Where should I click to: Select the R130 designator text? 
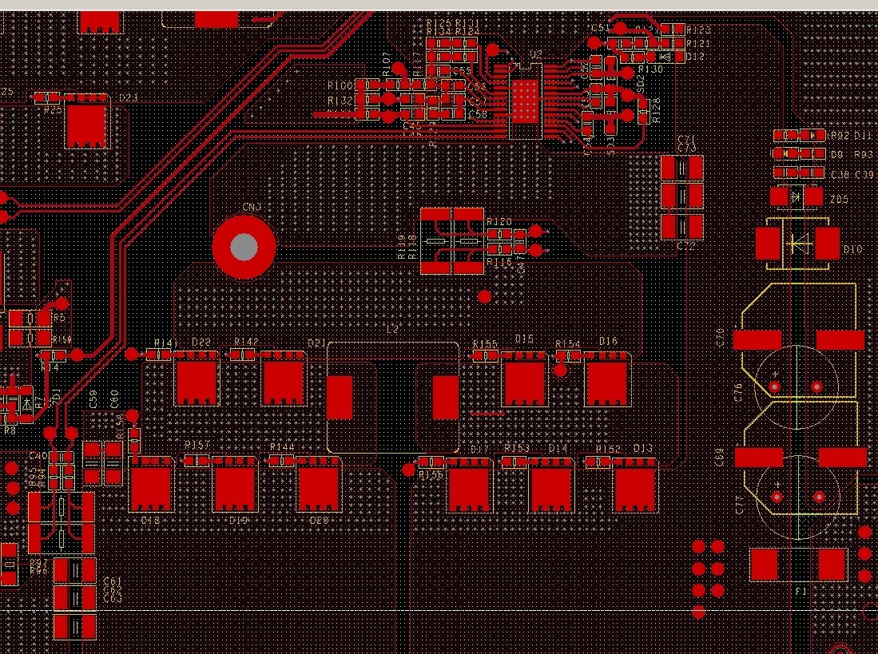pos(650,69)
